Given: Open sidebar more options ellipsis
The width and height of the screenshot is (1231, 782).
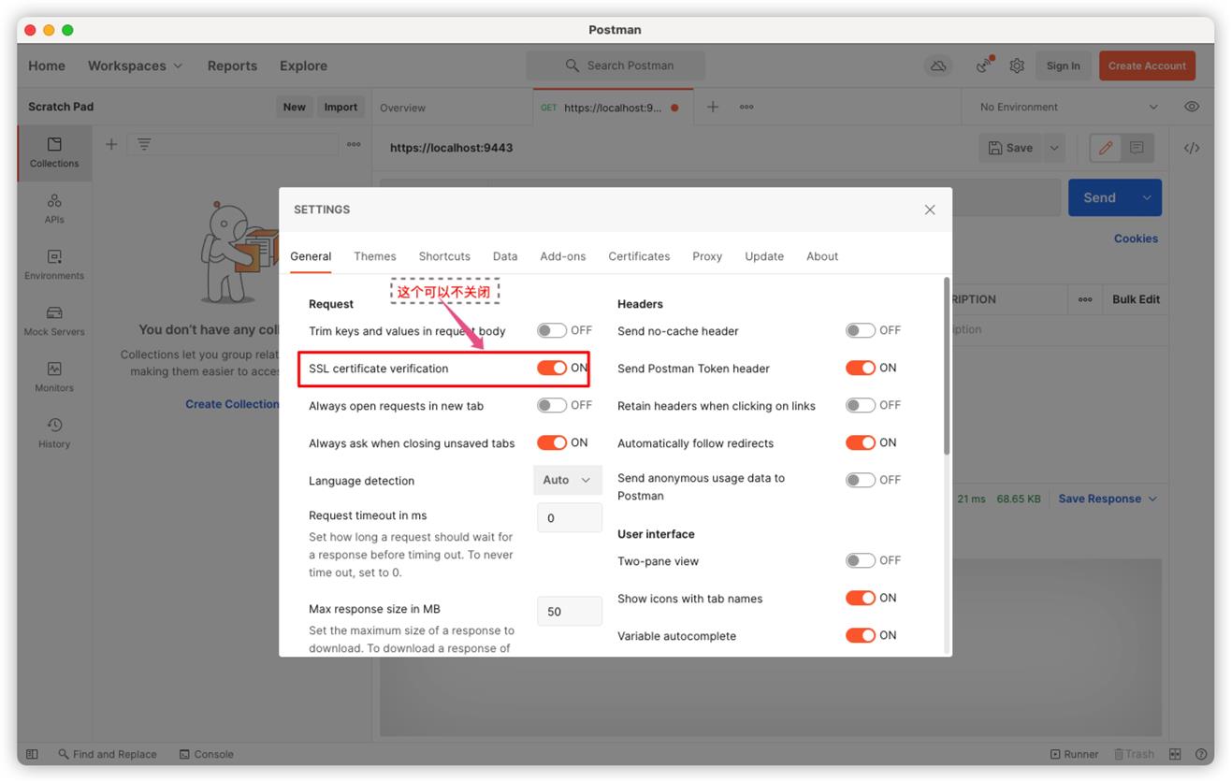Looking at the screenshot, I should (354, 144).
